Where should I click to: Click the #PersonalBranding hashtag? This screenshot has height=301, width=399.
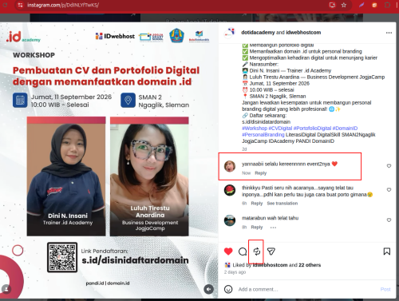(x=263, y=135)
